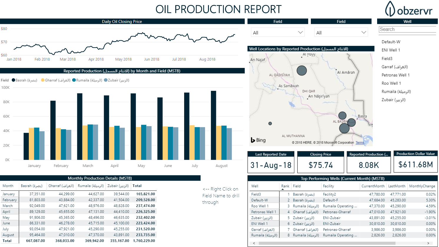Open the Terms link on the map
Screen dimensions: 439x247
point(360,143)
